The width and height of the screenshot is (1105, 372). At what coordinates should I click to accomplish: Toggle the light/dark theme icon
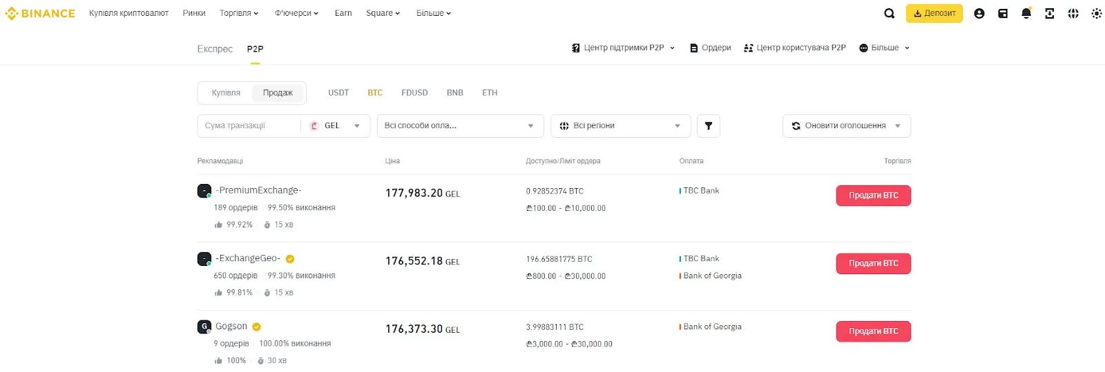[x=1096, y=13]
